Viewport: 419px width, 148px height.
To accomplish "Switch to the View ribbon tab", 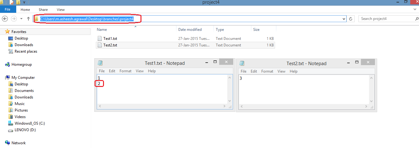I will [61, 10].
